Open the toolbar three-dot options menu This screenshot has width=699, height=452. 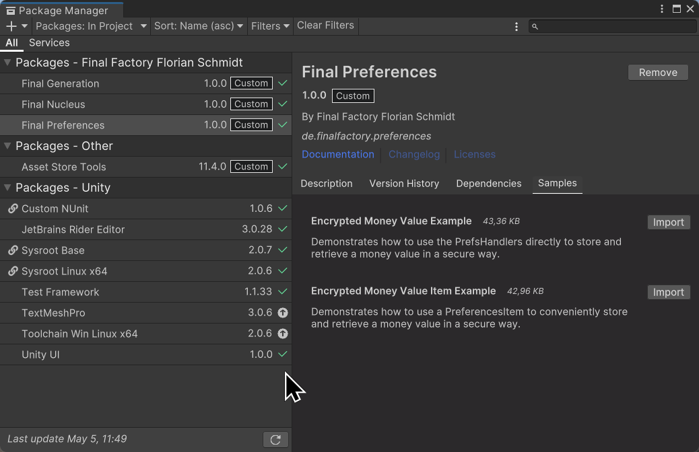pos(517,27)
